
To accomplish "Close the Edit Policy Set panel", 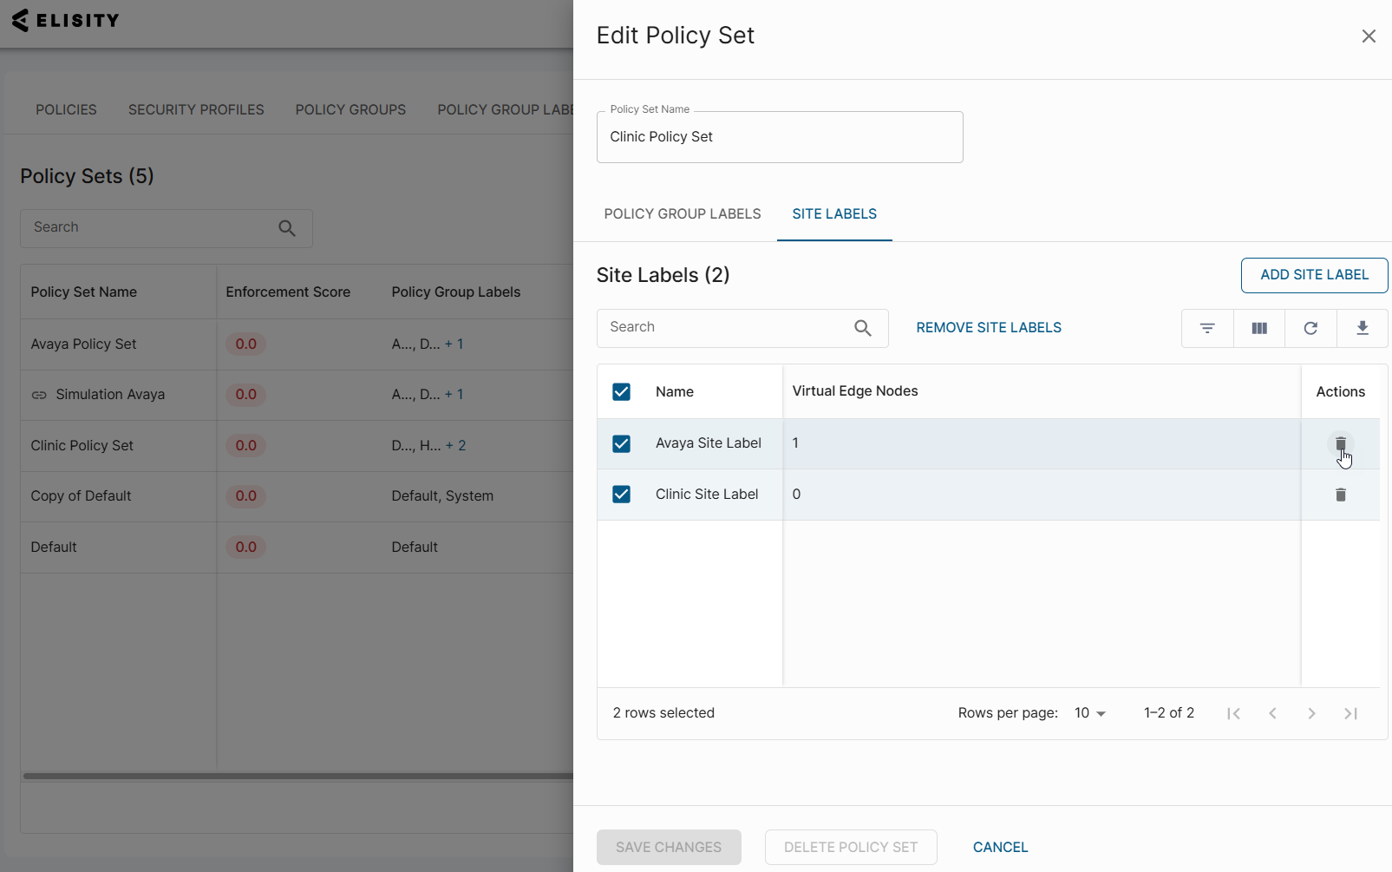I will pyautogui.click(x=1368, y=36).
